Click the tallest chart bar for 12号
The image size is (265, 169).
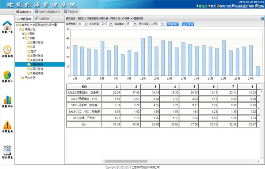pyautogui.click(x=150, y=56)
